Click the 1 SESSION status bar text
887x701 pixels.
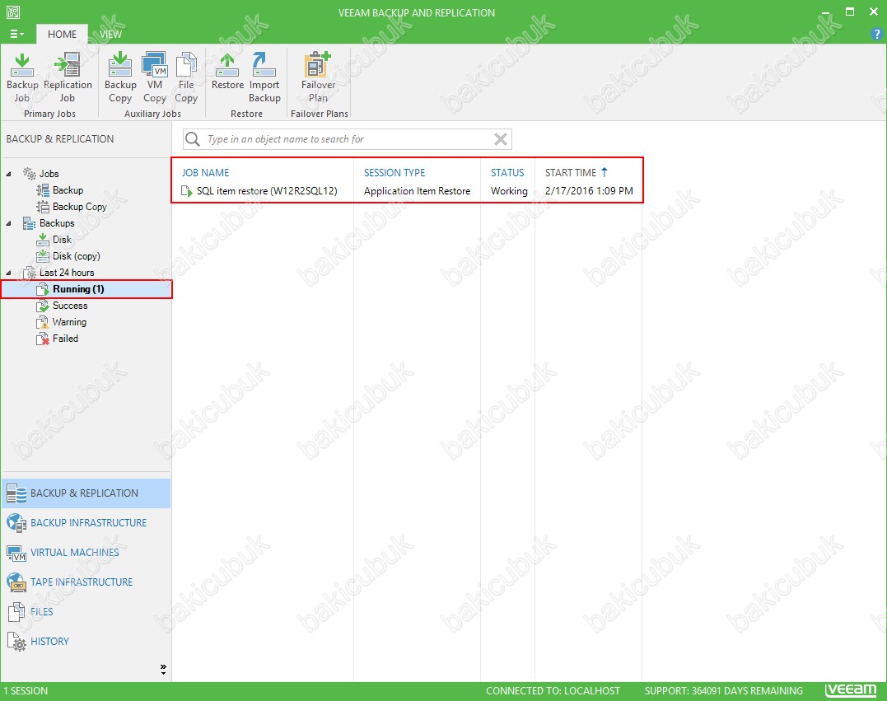(26, 691)
